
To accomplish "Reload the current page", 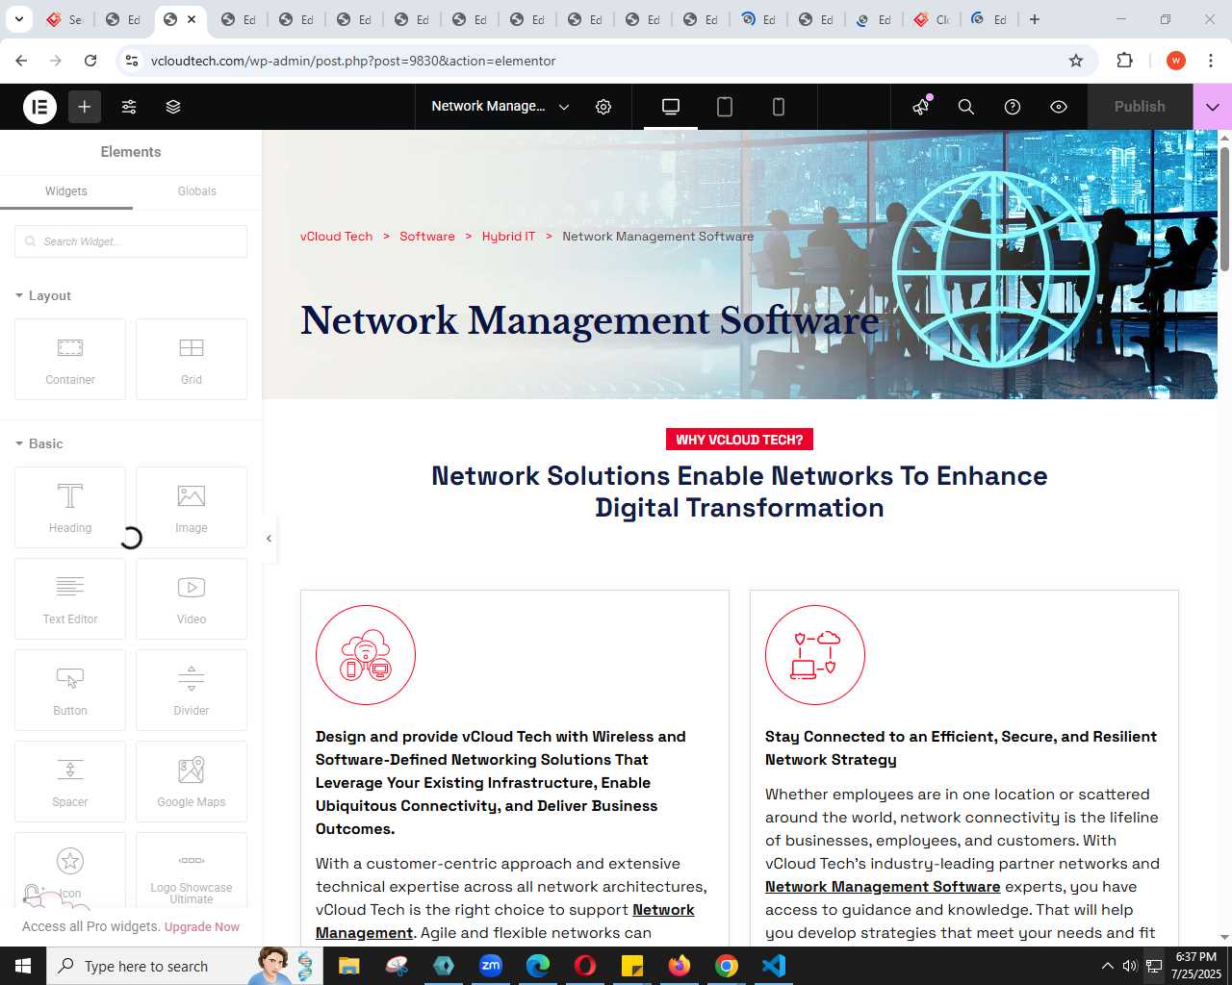I will (x=90, y=61).
